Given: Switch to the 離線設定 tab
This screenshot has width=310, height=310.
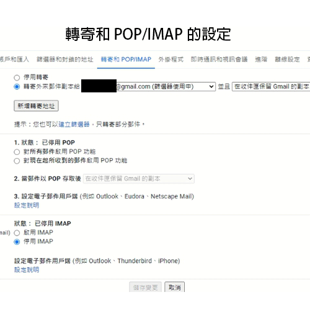Looking at the screenshot, I should [287, 60].
